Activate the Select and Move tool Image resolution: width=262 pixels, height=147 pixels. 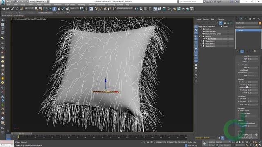(54, 9)
